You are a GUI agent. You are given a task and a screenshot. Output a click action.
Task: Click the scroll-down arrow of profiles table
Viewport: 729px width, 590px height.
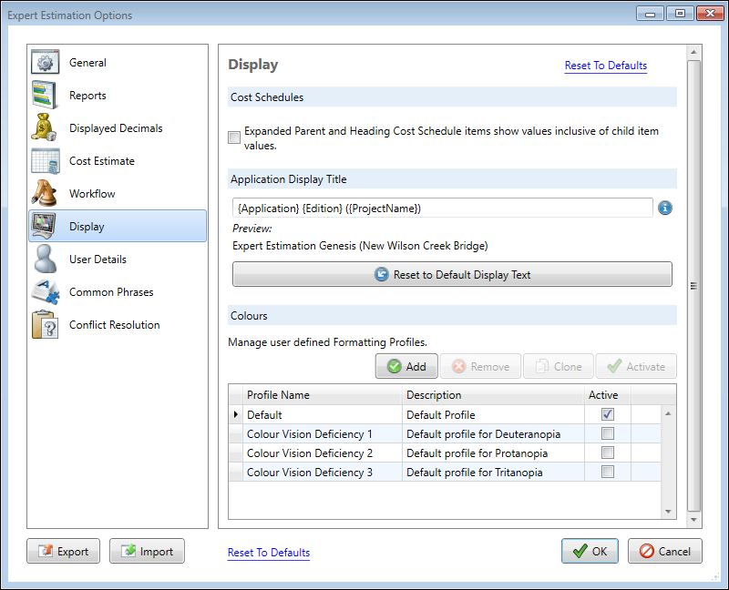click(667, 512)
